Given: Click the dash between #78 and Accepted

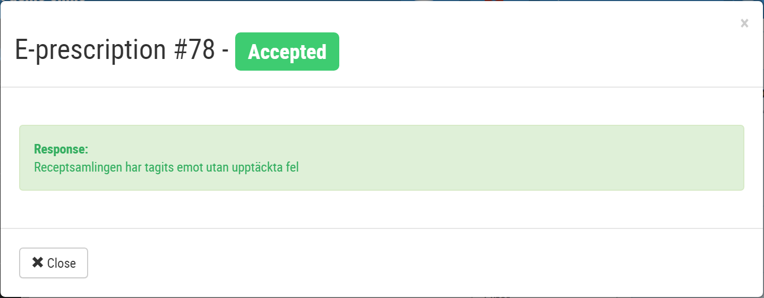Looking at the screenshot, I should [x=225, y=52].
